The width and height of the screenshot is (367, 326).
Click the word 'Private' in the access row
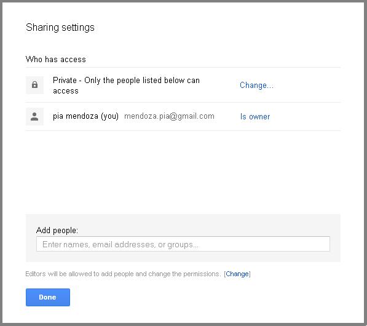[65, 81]
